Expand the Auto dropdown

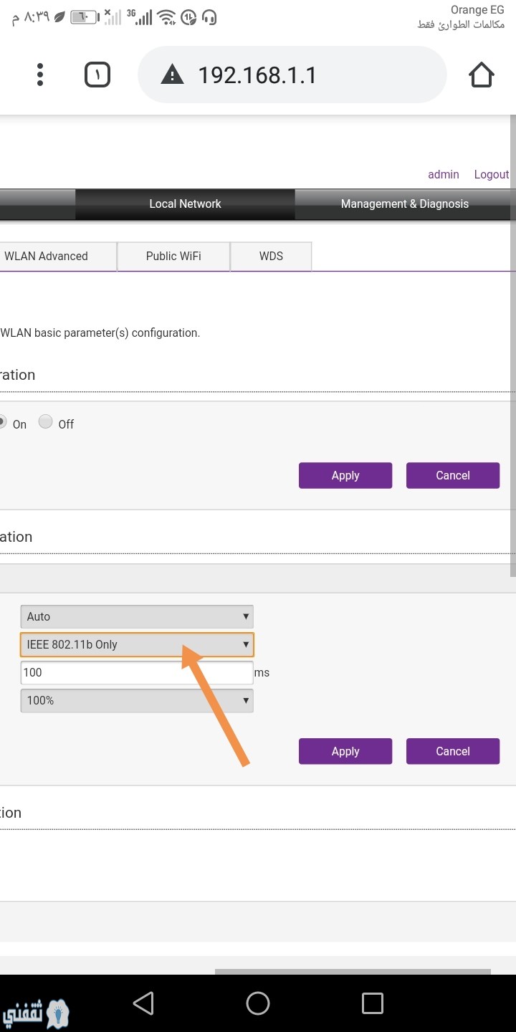(137, 616)
